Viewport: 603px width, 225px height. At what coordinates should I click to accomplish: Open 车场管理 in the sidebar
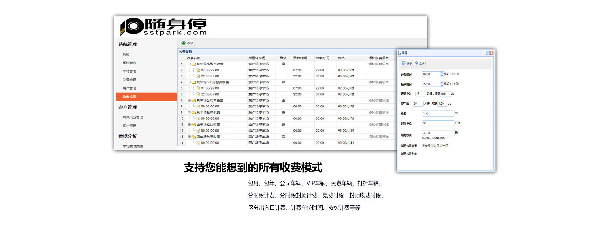[x=129, y=71]
